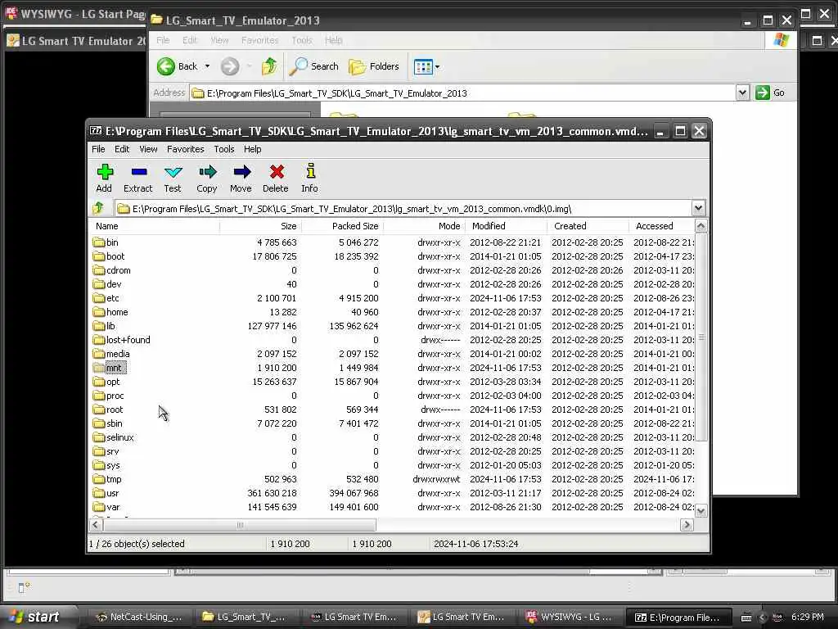Image resolution: width=838 pixels, height=629 pixels.
Task: Sort by Packed Size column header
Action: point(342,226)
